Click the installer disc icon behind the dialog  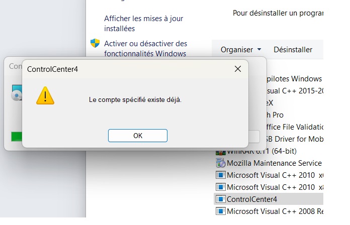pos(17,92)
